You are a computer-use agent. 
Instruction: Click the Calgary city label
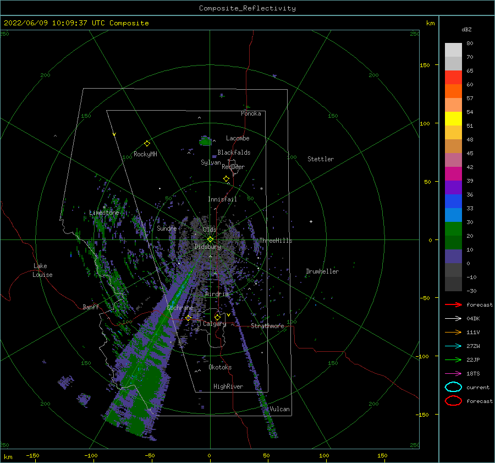point(215,324)
